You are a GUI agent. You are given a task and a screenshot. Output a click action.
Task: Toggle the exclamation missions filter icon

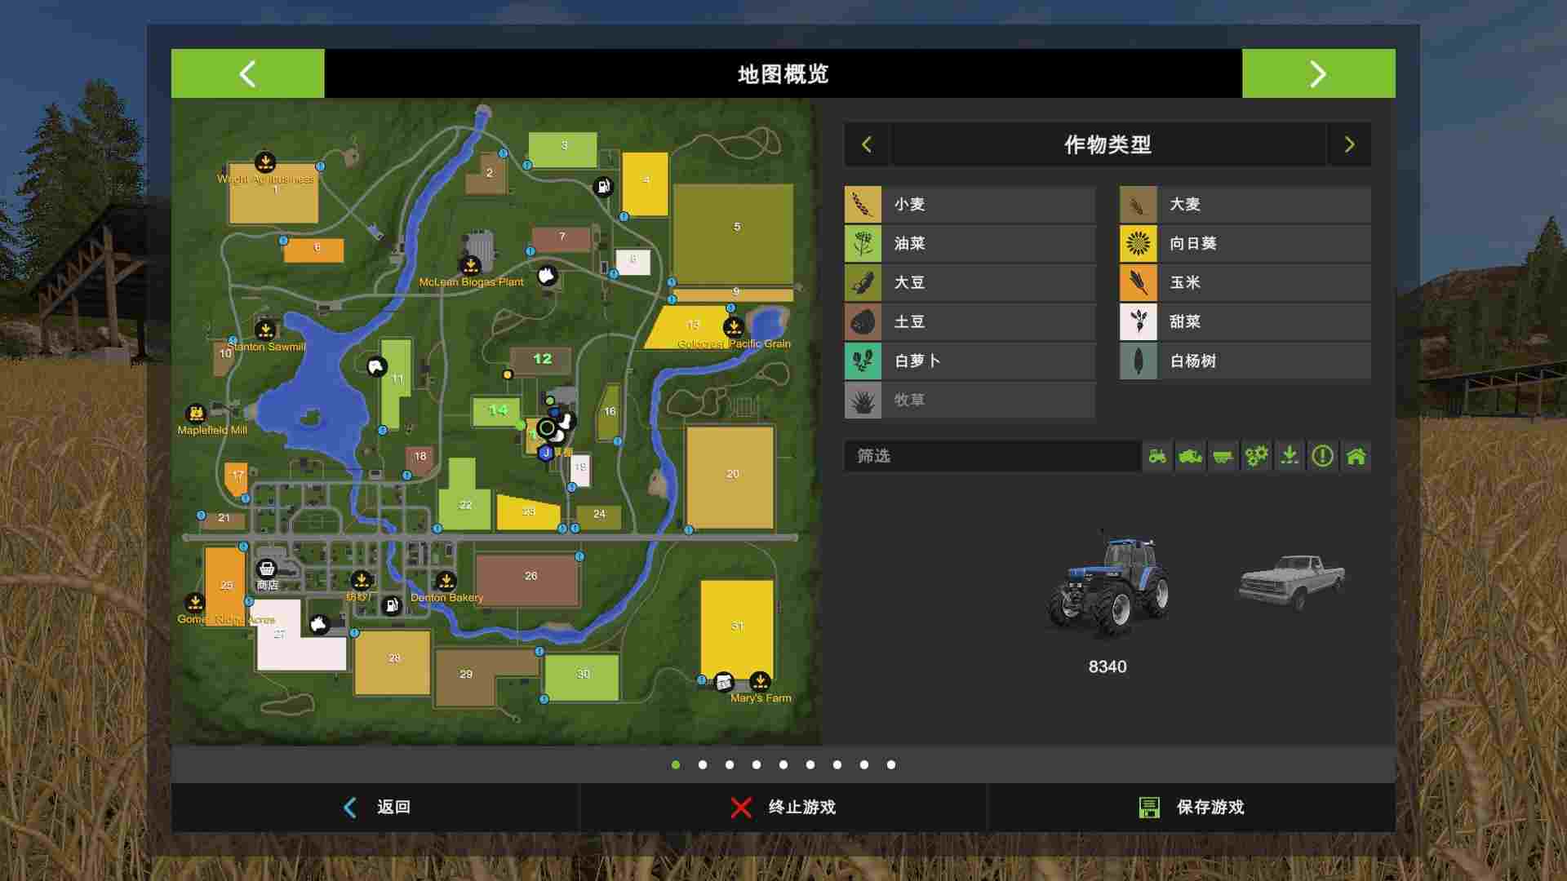pyautogui.click(x=1323, y=456)
